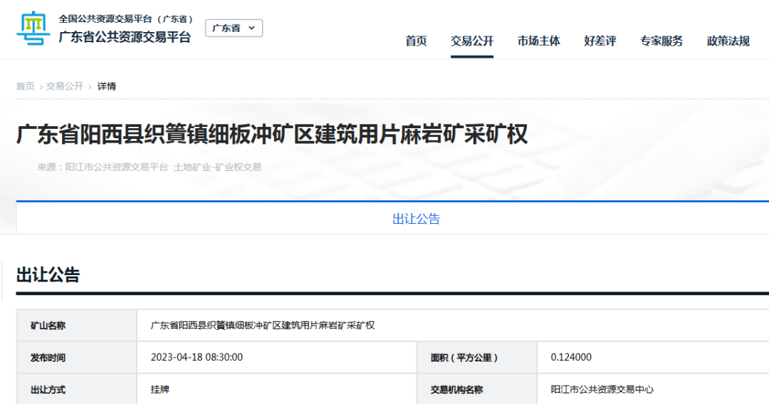The height and width of the screenshot is (404, 769).
Task: Select the 交易公开 navigation tab
Action: pos(472,41)
